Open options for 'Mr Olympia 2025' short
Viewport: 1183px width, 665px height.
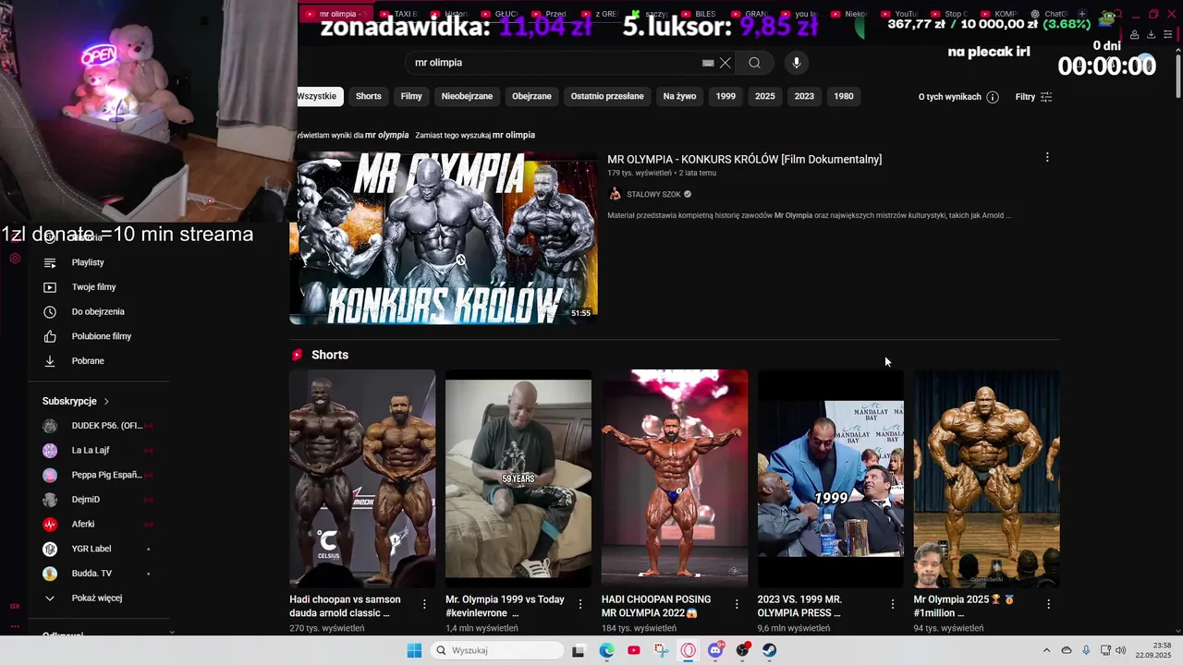coord(1049,604)
